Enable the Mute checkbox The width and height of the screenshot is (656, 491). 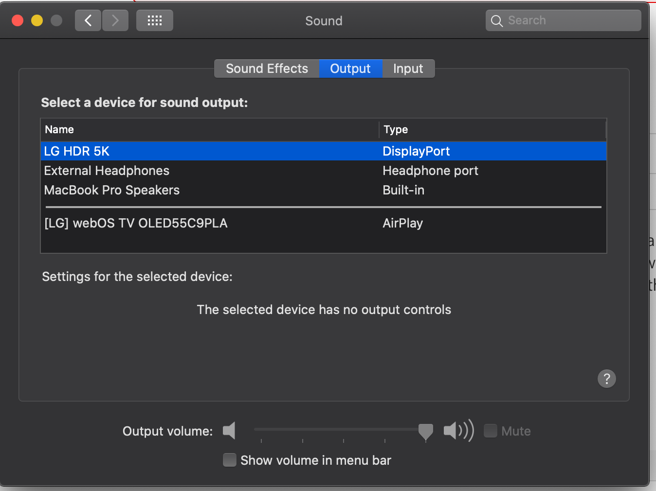(491, 431)
